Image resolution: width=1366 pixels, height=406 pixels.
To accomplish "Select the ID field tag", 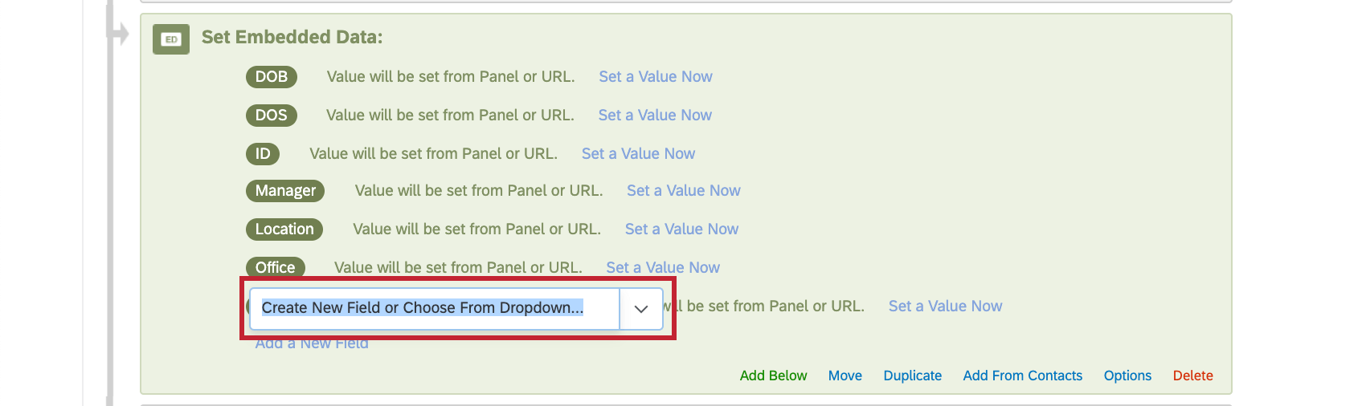I will tap(263, 154).
